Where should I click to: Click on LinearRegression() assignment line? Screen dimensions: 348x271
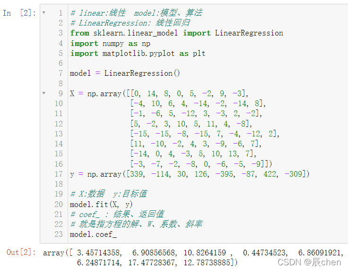pos(125,73)
